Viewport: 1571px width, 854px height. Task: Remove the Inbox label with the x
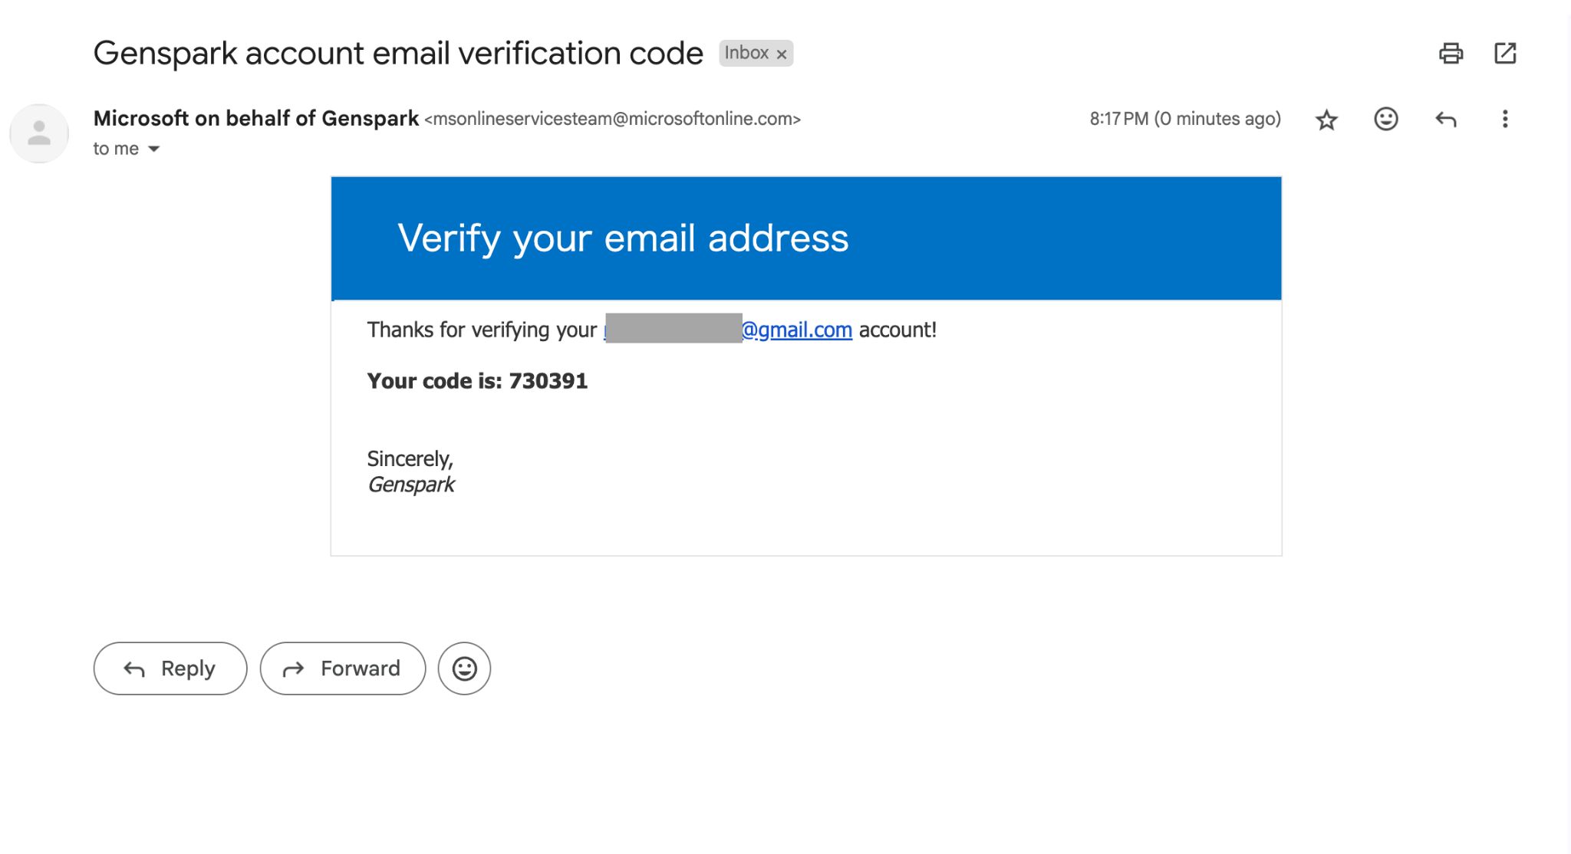(x=782, y=54)
